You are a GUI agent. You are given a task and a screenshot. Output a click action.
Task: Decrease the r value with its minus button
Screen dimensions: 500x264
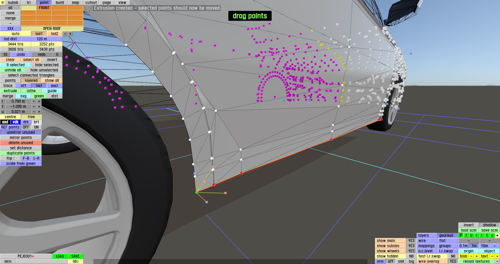tap(34, 101)
